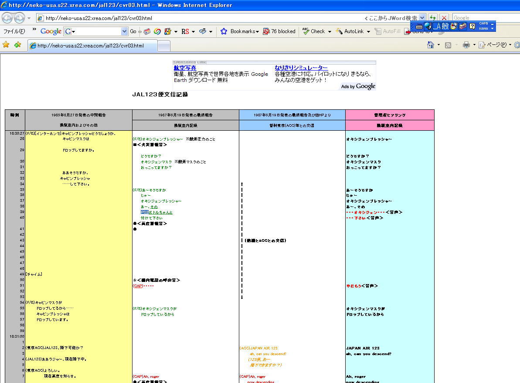Screen dimensions: 520x383
Task: Click the IME dictionary tool icon left of toolbox
Action: pos(454,26)
